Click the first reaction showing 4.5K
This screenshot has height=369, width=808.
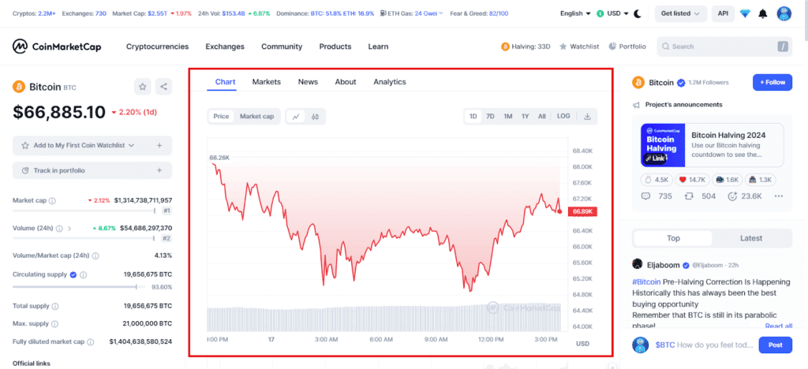pyautogui.click(x=657, y=180)
